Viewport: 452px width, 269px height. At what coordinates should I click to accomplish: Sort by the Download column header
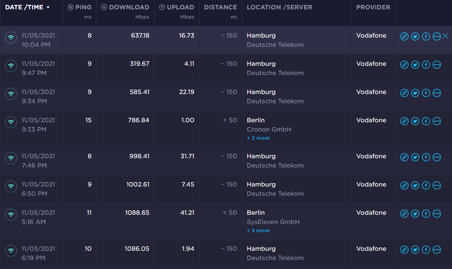click(125, 7)
